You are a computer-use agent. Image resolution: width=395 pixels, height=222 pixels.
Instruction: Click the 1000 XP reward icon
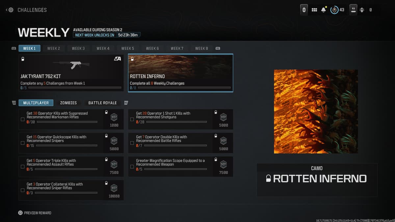[x=114, y=117]
